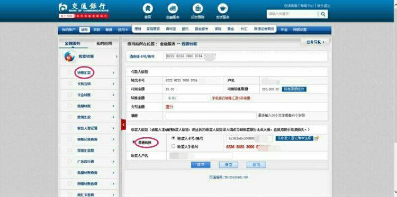Click the payee register book icon
Image resolution: width=397 pixels, height=197 pixels.
point(317,138)
